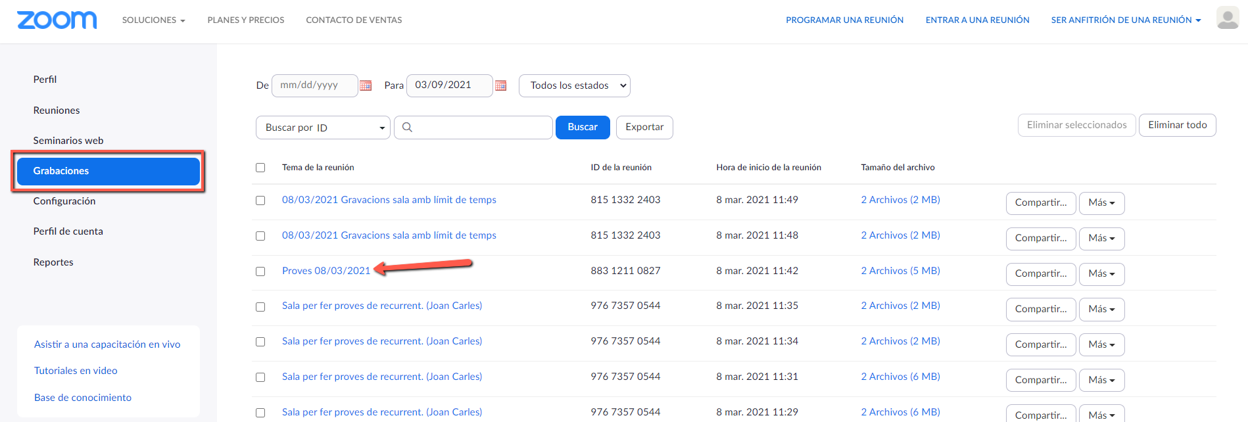
Task: Open the 'Buscar por ID' dropdown
Action: 323,128
